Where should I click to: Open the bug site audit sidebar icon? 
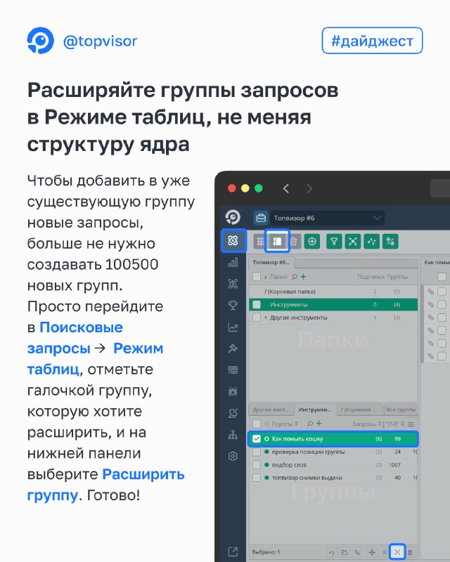tap(233, 391)
